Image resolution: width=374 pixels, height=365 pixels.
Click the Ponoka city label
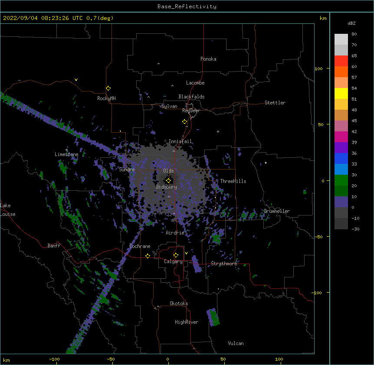208,59
